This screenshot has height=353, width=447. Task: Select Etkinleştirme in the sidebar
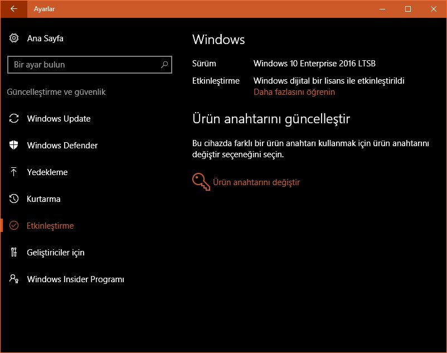coord(50,226)
